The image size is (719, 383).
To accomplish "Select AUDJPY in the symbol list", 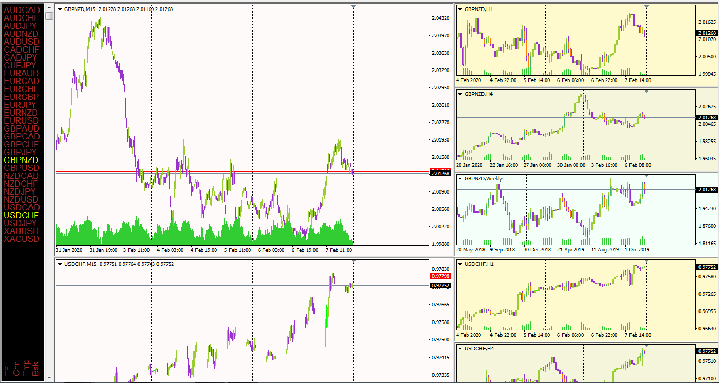I will [21, 26].
